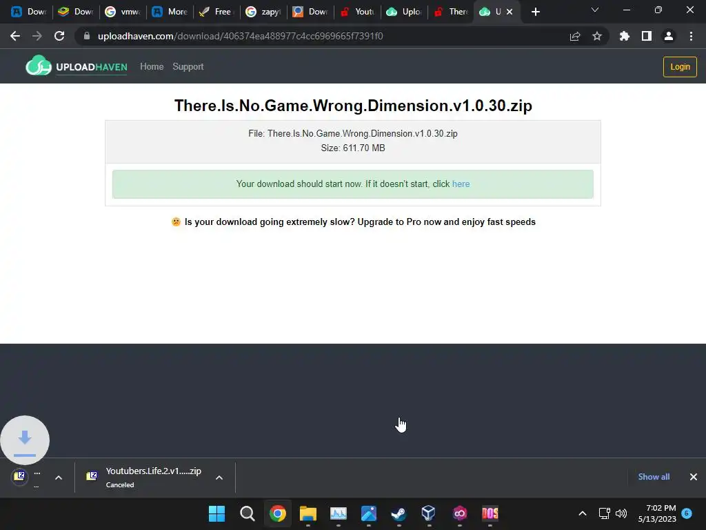
Task: Open the system monitor taskbar app
Action: (x=338, y=513)
